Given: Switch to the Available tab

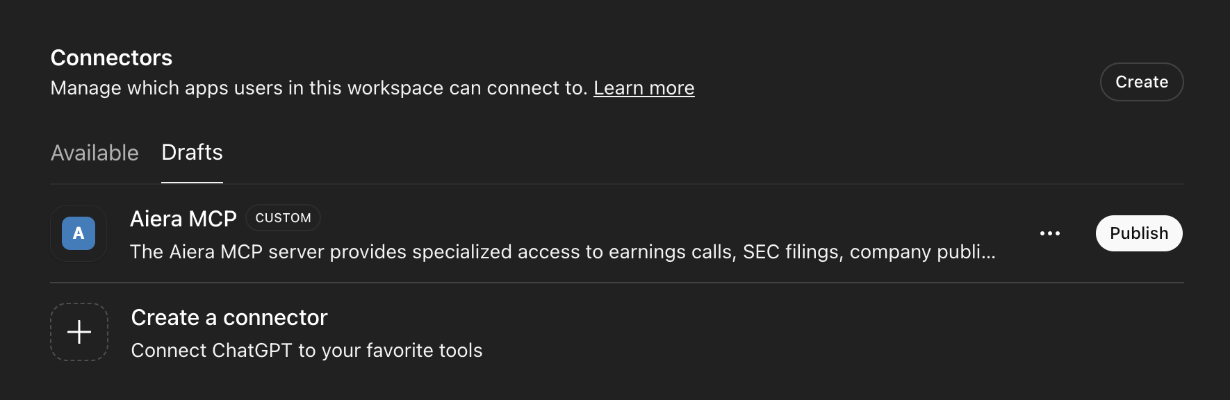Looking at the screenshot, I should coord(95,153).
